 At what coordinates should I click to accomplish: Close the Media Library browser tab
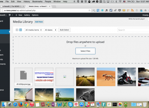50,6
